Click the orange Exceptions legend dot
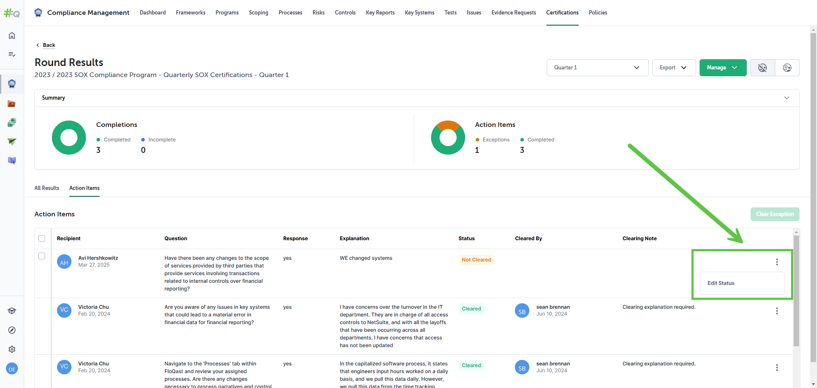 (x=477, y=140)
